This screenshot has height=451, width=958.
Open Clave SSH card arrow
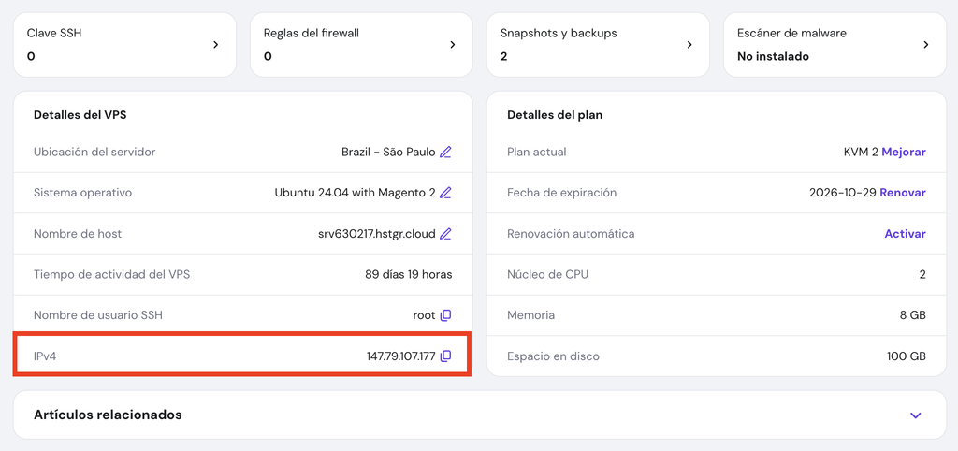[x=216, y=44]
